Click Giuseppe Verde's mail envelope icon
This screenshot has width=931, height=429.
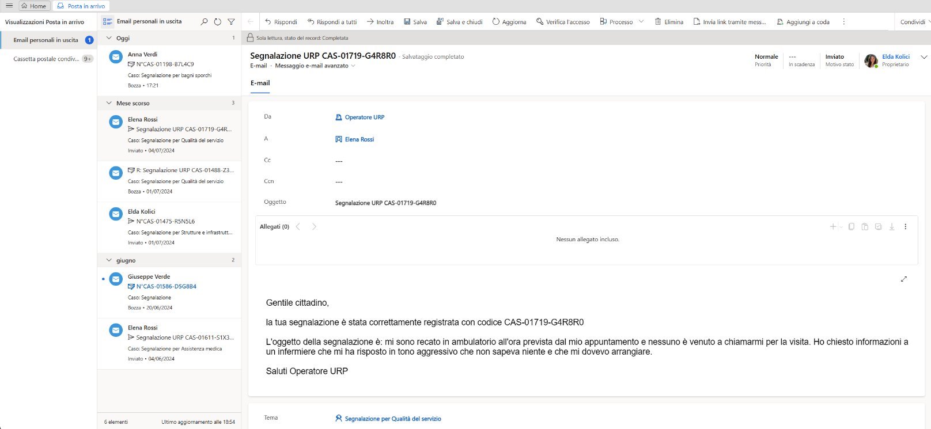(x=116, y=279)
